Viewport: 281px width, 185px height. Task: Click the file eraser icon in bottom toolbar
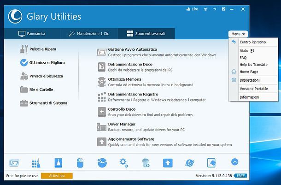(x=211, y=163)
